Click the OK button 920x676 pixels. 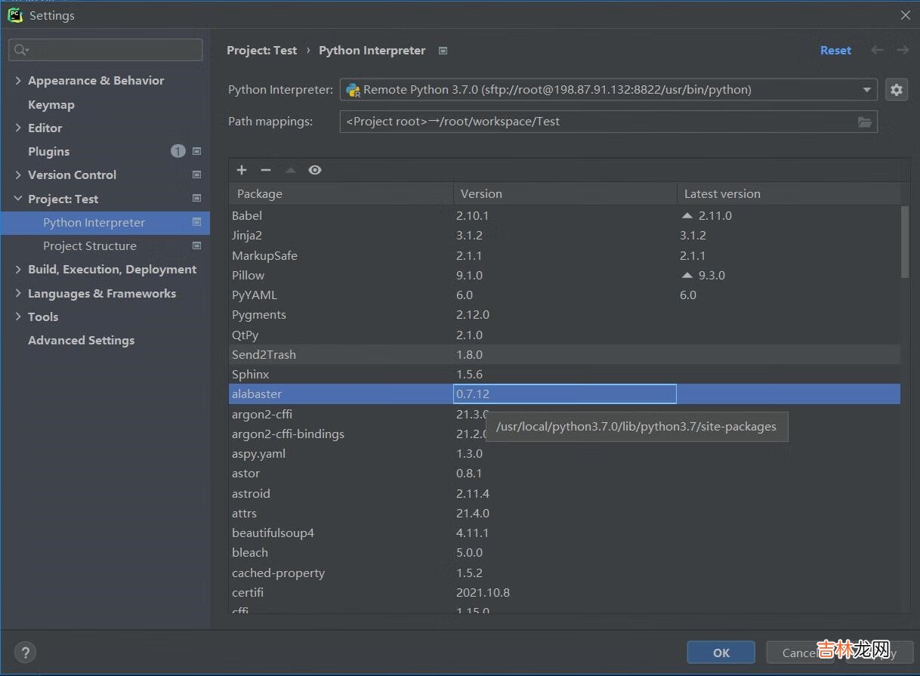tap(721, 653)
